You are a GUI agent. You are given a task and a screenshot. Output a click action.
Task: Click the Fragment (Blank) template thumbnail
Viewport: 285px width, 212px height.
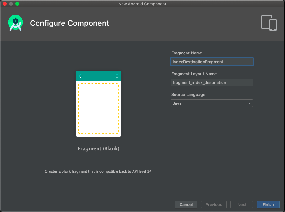pyautogui.click(x=98, y=104)
